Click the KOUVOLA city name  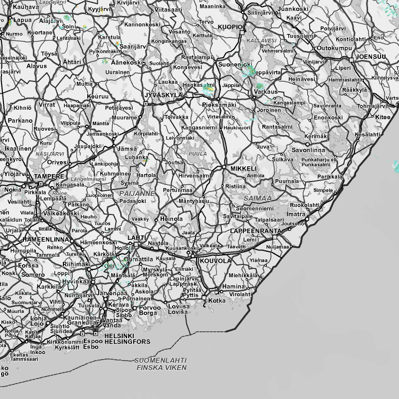tap(215, 261)
